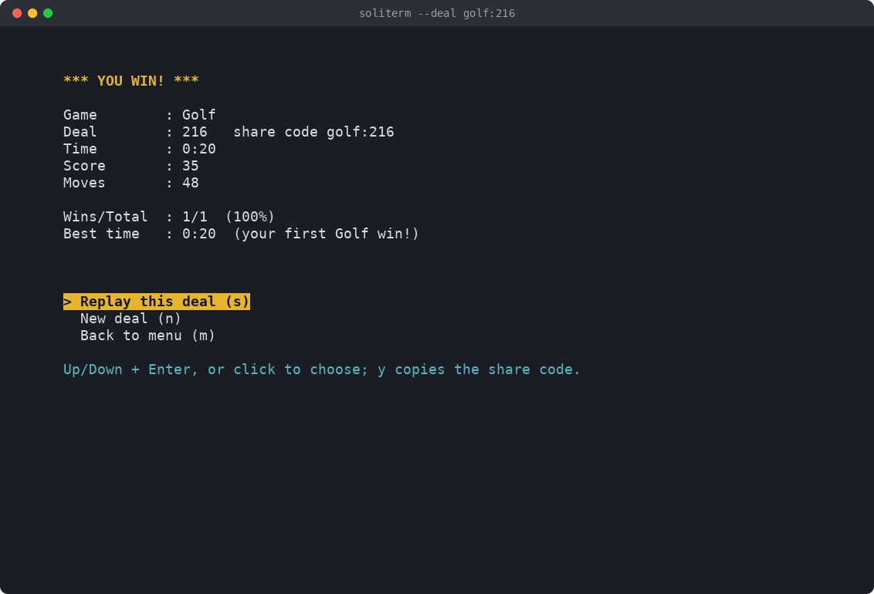Click the Time value 0:20
Screen dimensions: 874x594
[199, 149]
